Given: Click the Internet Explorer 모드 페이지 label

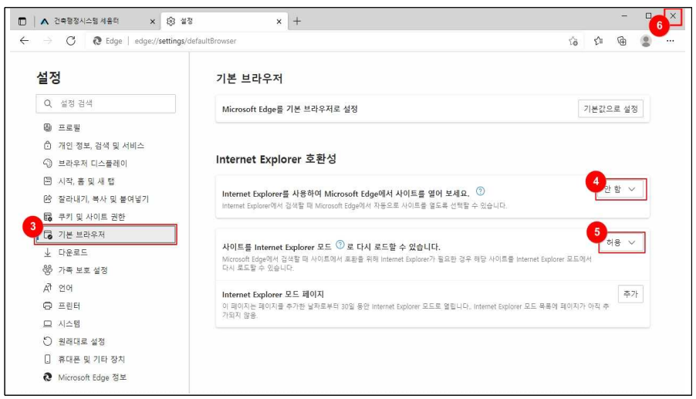Looking at the screenshot, I should click(x=273, y=294).
